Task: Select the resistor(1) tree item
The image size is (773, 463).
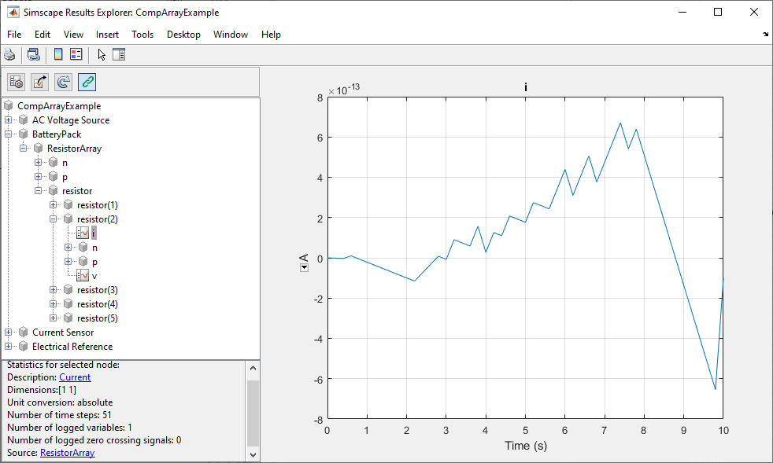Action: coord(98,205)
